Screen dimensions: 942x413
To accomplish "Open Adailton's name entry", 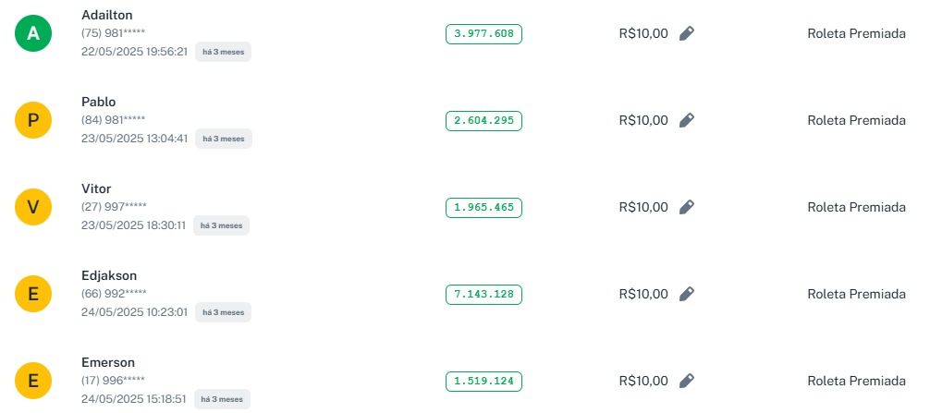I will tap(106, 16).
